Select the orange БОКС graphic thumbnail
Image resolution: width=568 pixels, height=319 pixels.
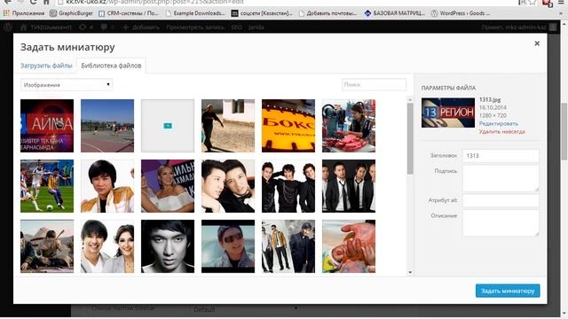[288, 126]
